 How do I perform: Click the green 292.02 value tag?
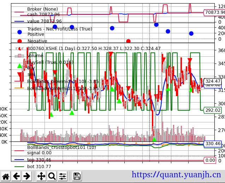click(x=213, y=110)
